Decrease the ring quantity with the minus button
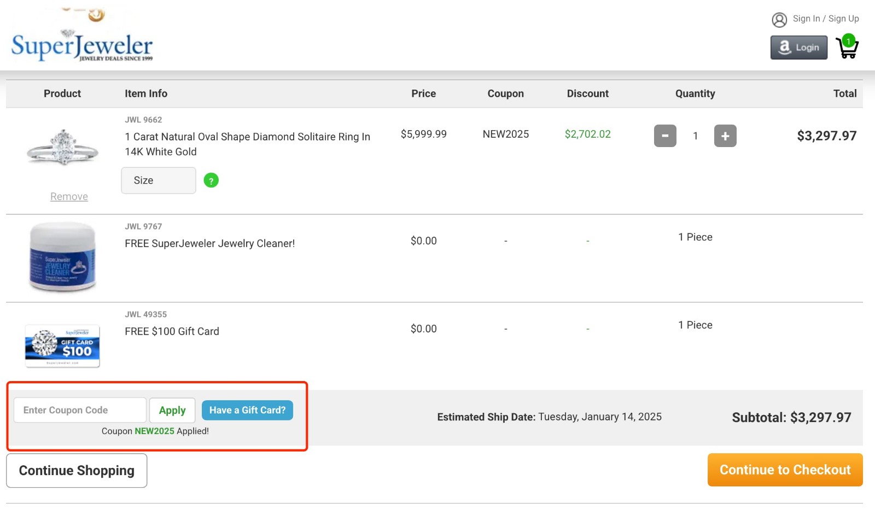This screenshot has width=875, height=509. click(x=664, y=136)
